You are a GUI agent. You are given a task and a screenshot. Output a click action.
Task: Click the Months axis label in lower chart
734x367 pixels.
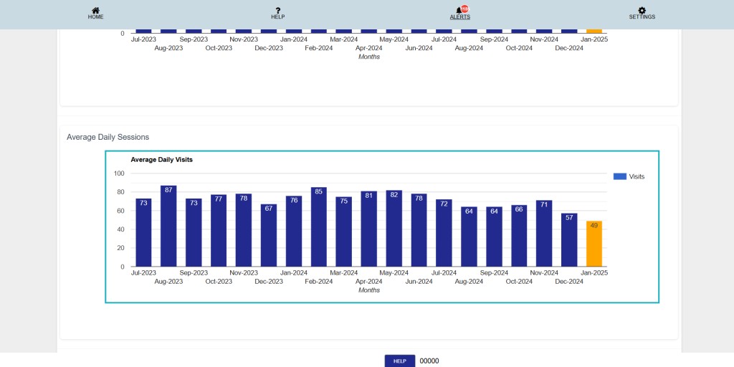click(x=369, y=290)
